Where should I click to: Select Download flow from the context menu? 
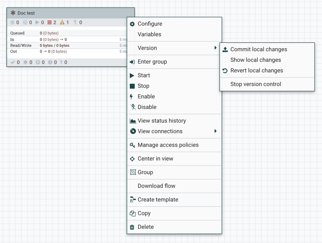(156, 186)
